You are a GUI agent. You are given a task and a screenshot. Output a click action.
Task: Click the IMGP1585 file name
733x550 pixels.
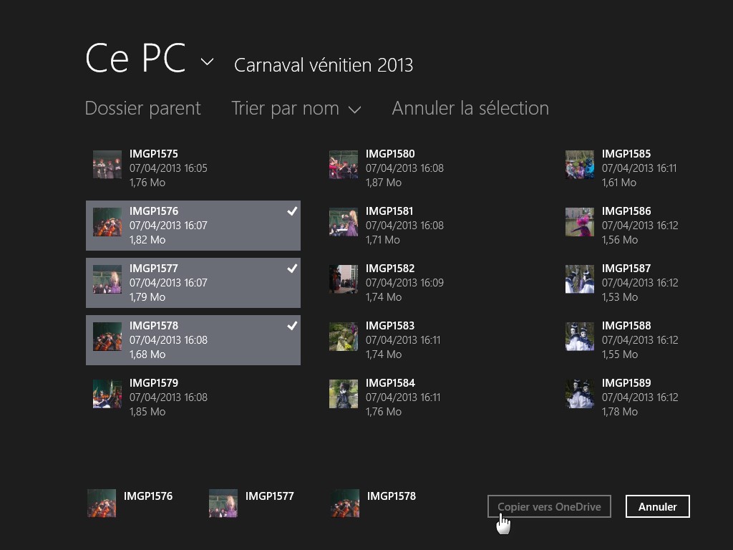[626, 154]
